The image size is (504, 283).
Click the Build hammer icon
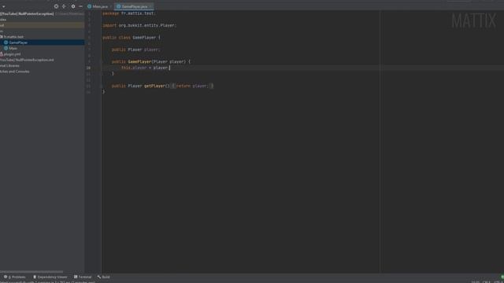tap(99, 277)
